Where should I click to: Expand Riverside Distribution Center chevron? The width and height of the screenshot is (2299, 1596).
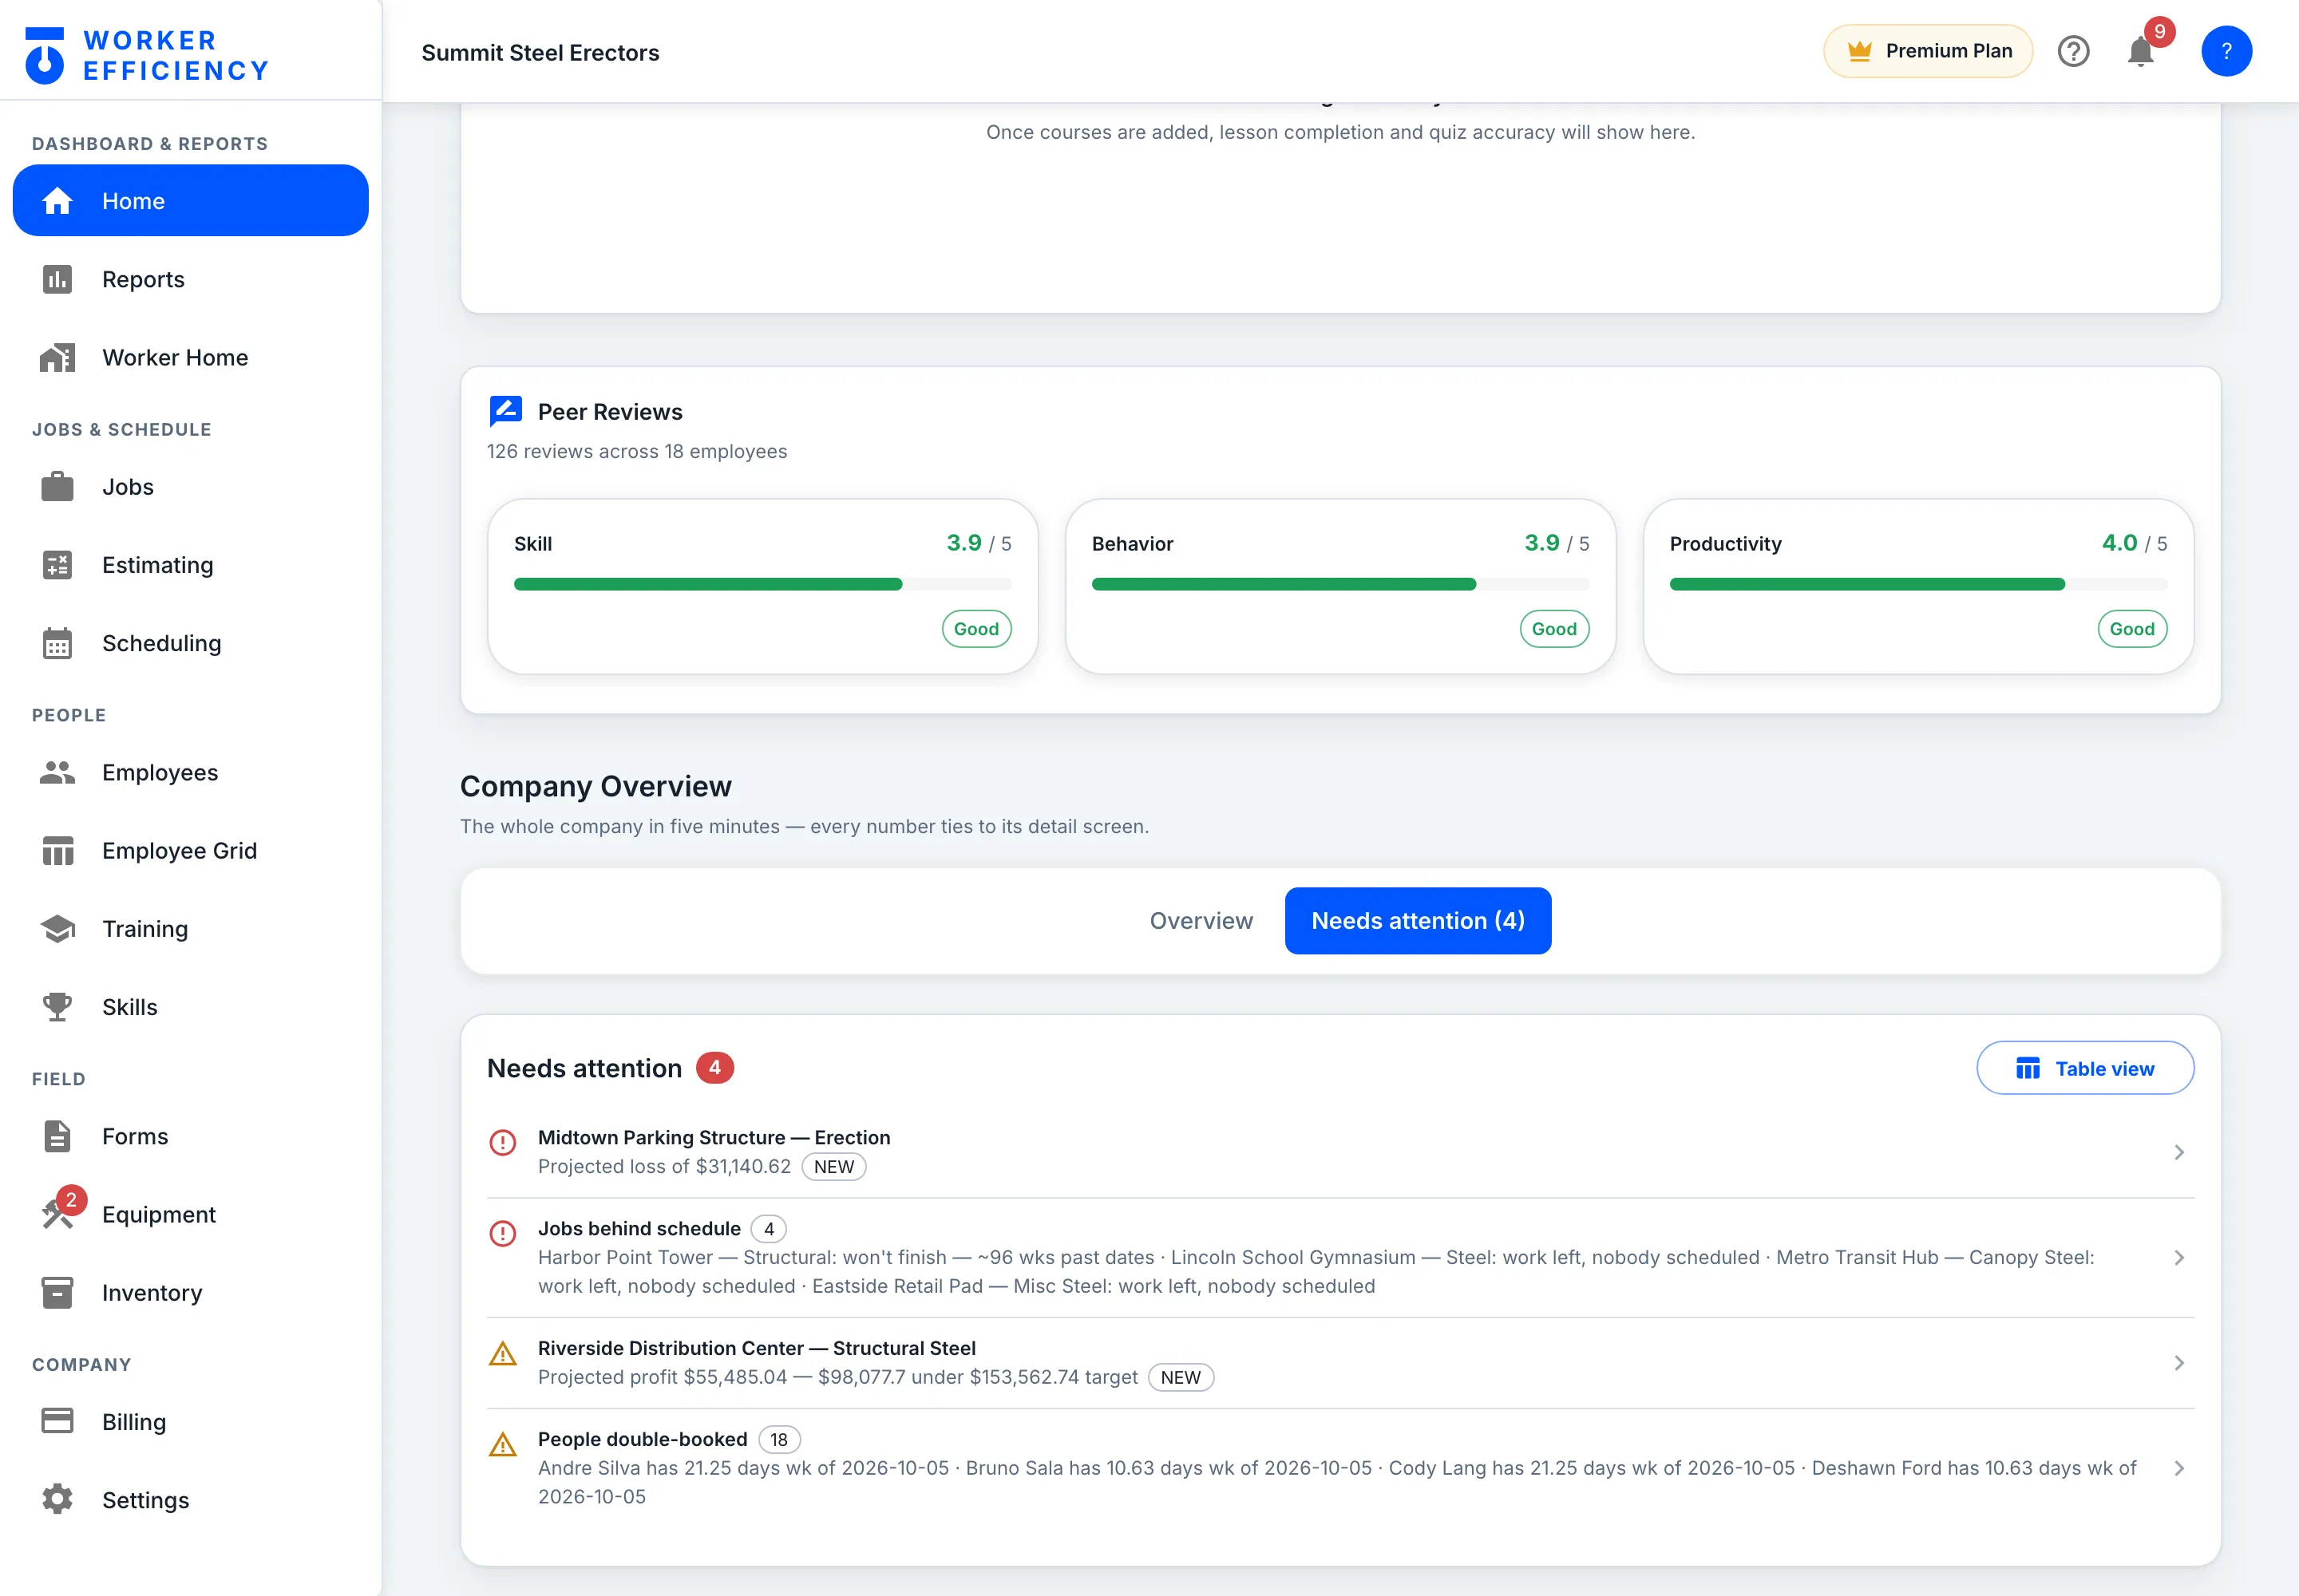2179,1363
